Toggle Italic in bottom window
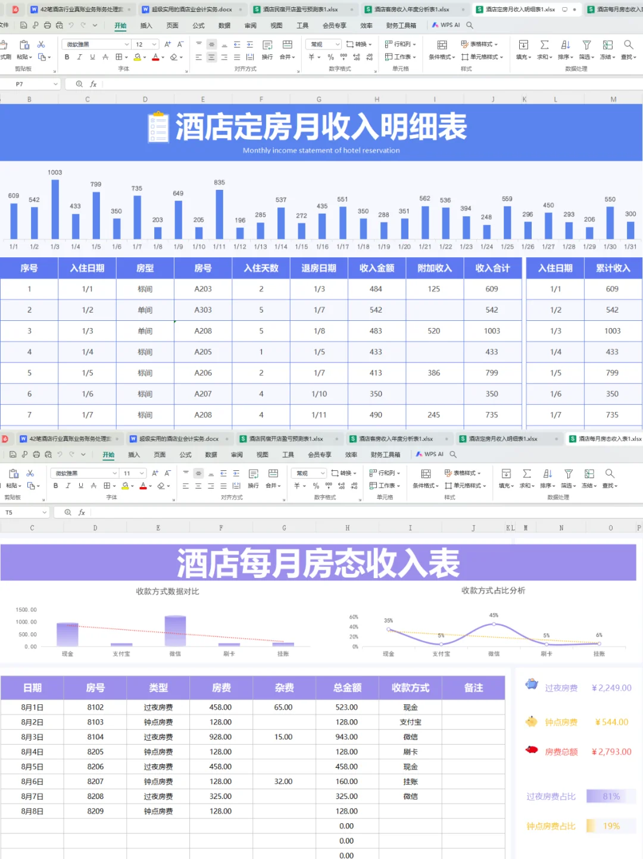 point(68,486)
